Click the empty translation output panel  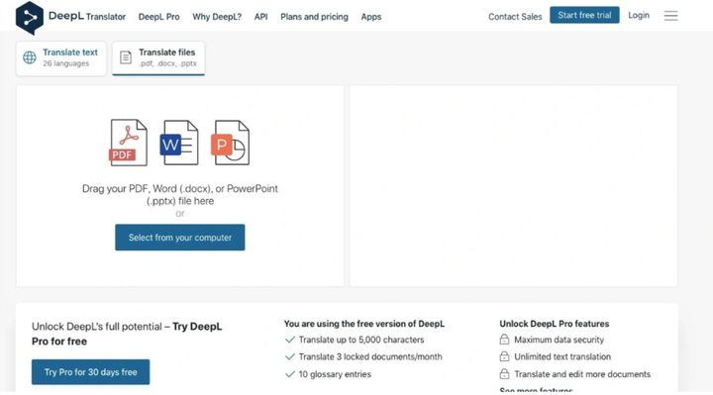[513, 185]
